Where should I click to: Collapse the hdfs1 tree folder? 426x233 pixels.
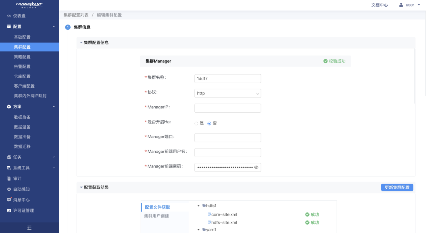[x=199, y=206]
